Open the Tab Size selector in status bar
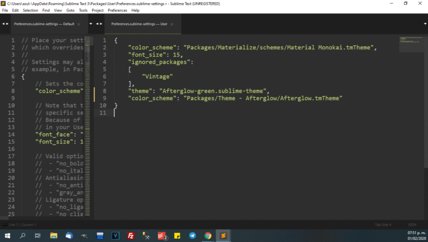Viewport: 428px width, 242px height. coord(383,224)
